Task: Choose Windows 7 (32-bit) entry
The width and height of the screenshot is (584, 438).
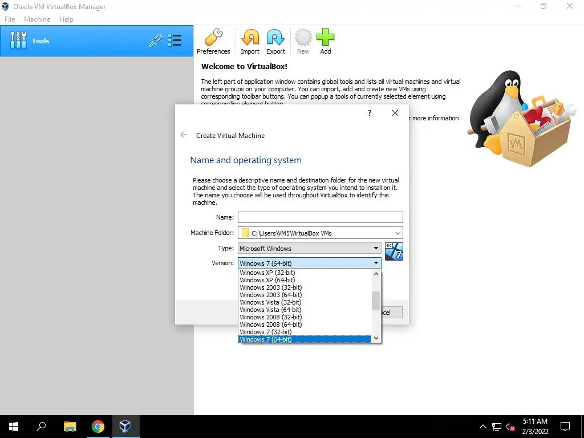Action: click(x=305, y=332)
